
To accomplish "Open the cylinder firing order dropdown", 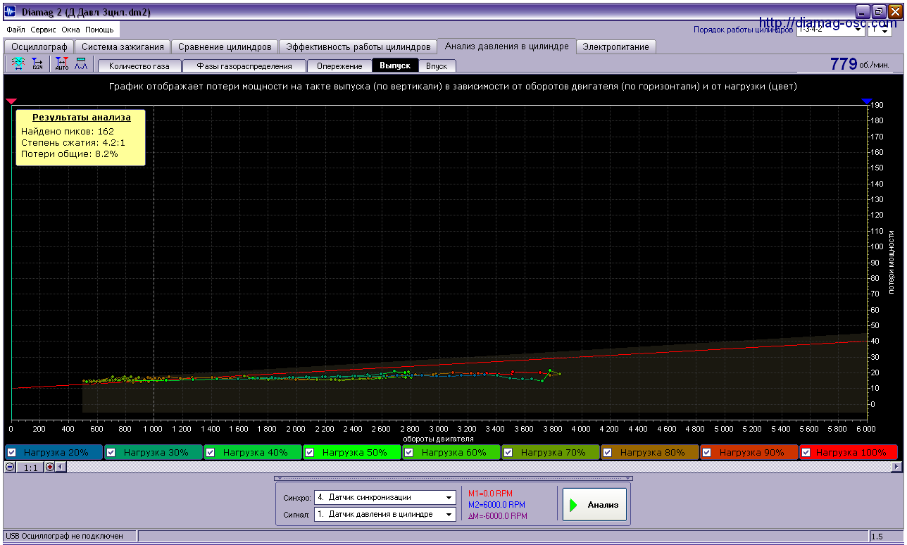I will [830, 30].
